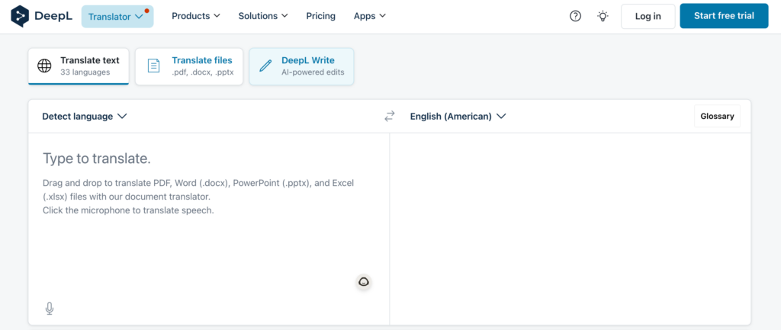Screen dimensions: 781x330
Task: Open the help question mark icon
Action: click(575, 16)
